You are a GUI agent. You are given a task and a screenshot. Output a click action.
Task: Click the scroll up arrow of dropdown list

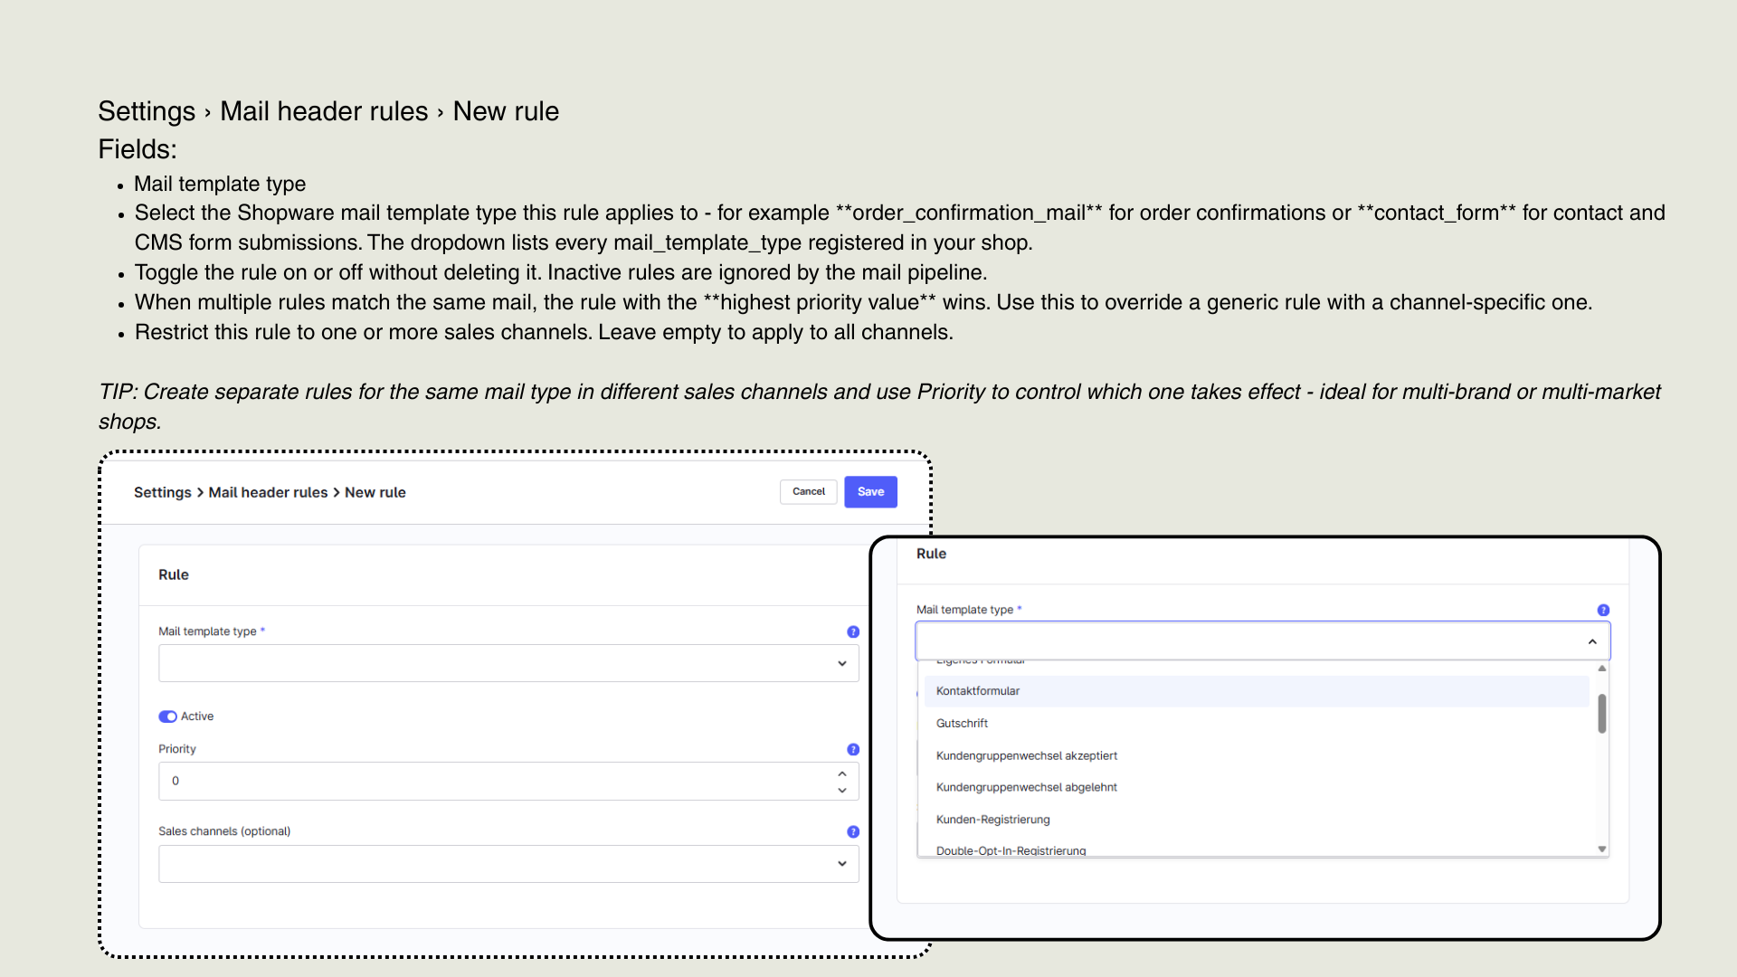(1602, 669)
